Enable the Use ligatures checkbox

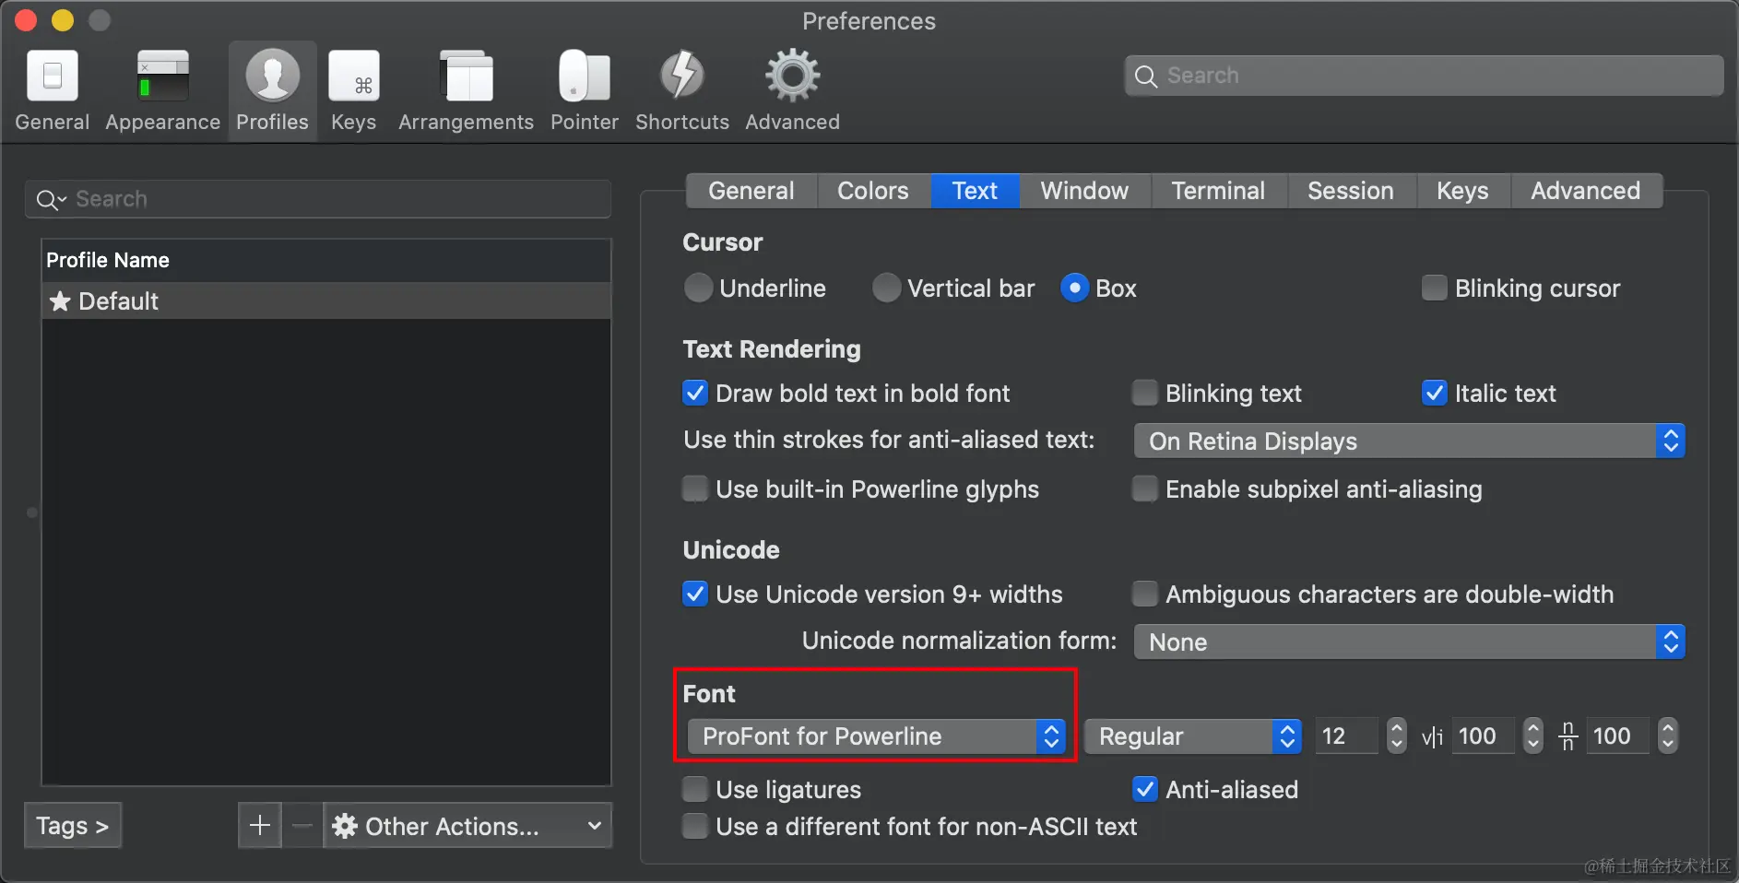click(695, 790)
